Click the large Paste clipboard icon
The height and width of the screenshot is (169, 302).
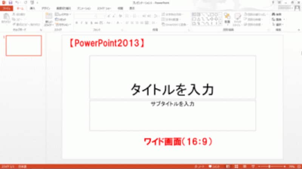click(x=6, y=17)
